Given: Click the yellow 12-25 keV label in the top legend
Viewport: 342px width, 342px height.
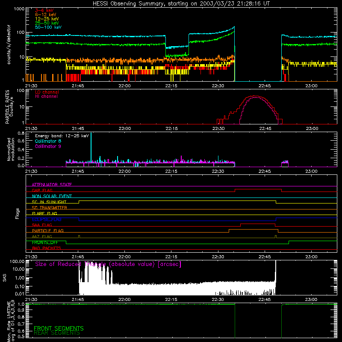Looking at the screenshot, I should [x=47, y=19].
